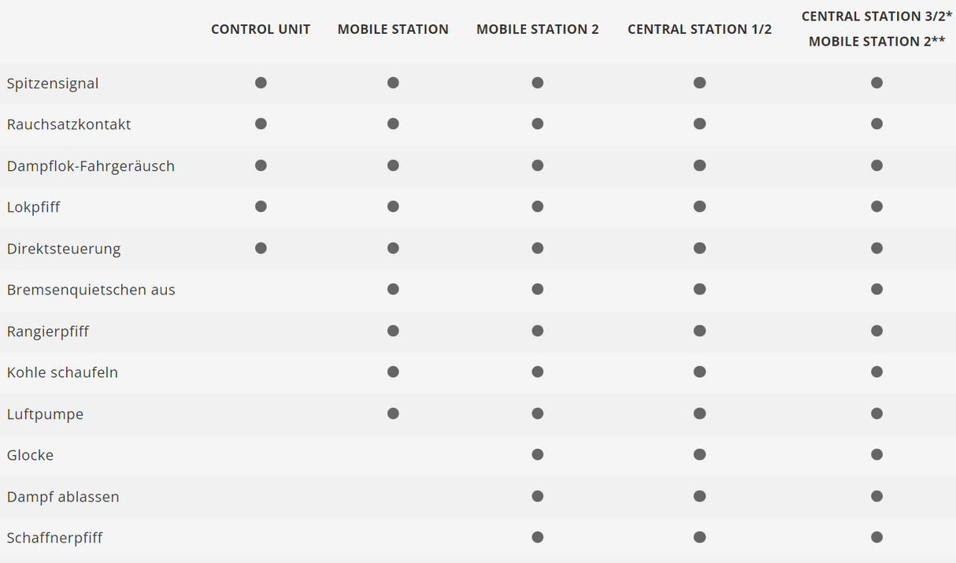Select the CONTROL UNIT column header

(261, 29)
